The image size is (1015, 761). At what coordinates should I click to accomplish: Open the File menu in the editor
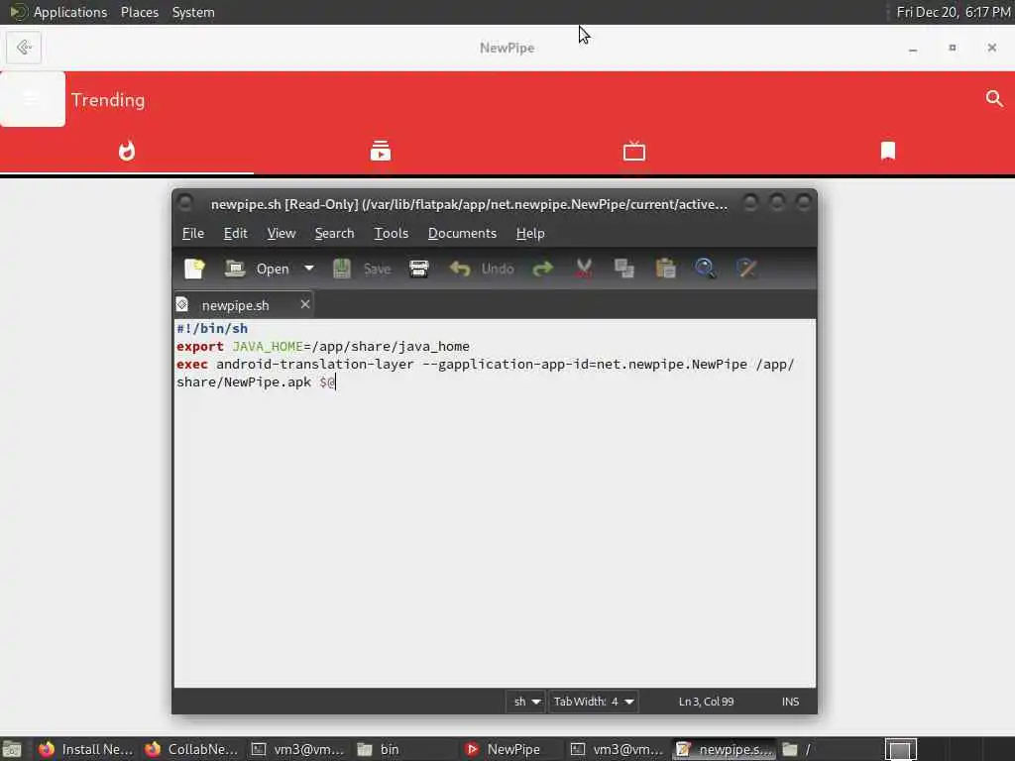click(193, 233)
